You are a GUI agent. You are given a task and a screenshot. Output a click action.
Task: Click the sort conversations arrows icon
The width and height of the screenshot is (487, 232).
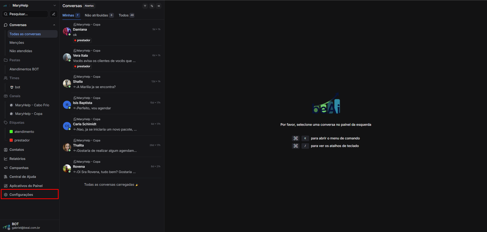coord(152,6)
